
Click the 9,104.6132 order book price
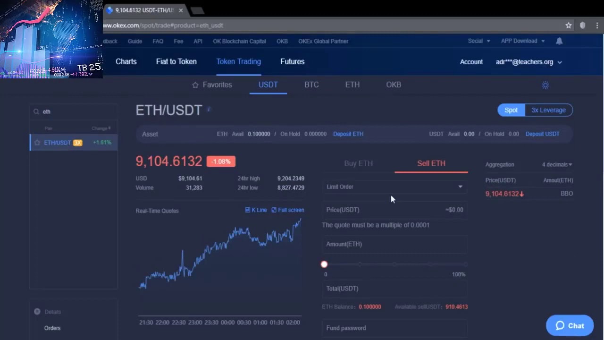pos(504,194)
